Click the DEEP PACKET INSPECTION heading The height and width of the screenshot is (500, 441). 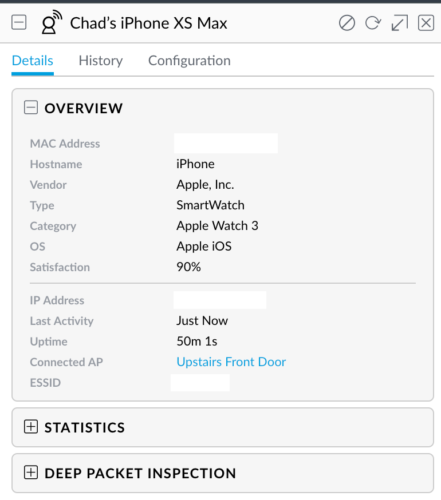tap(140, 474)
